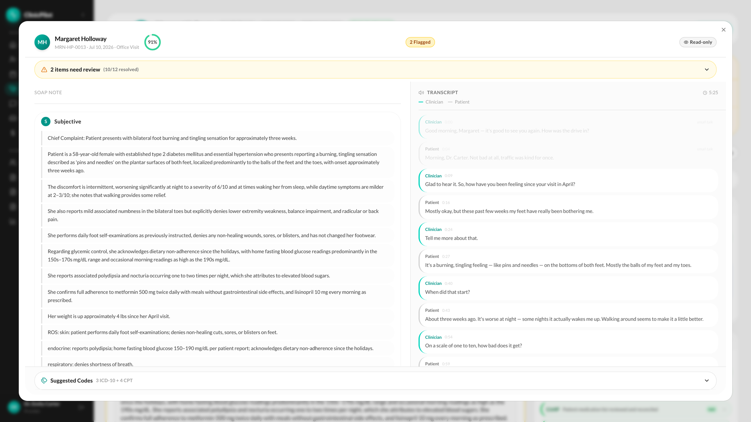The width and height of the screenshot is (751, 422).
Task: Click the 91% completeness ring
Action: (x=153, y=42)
